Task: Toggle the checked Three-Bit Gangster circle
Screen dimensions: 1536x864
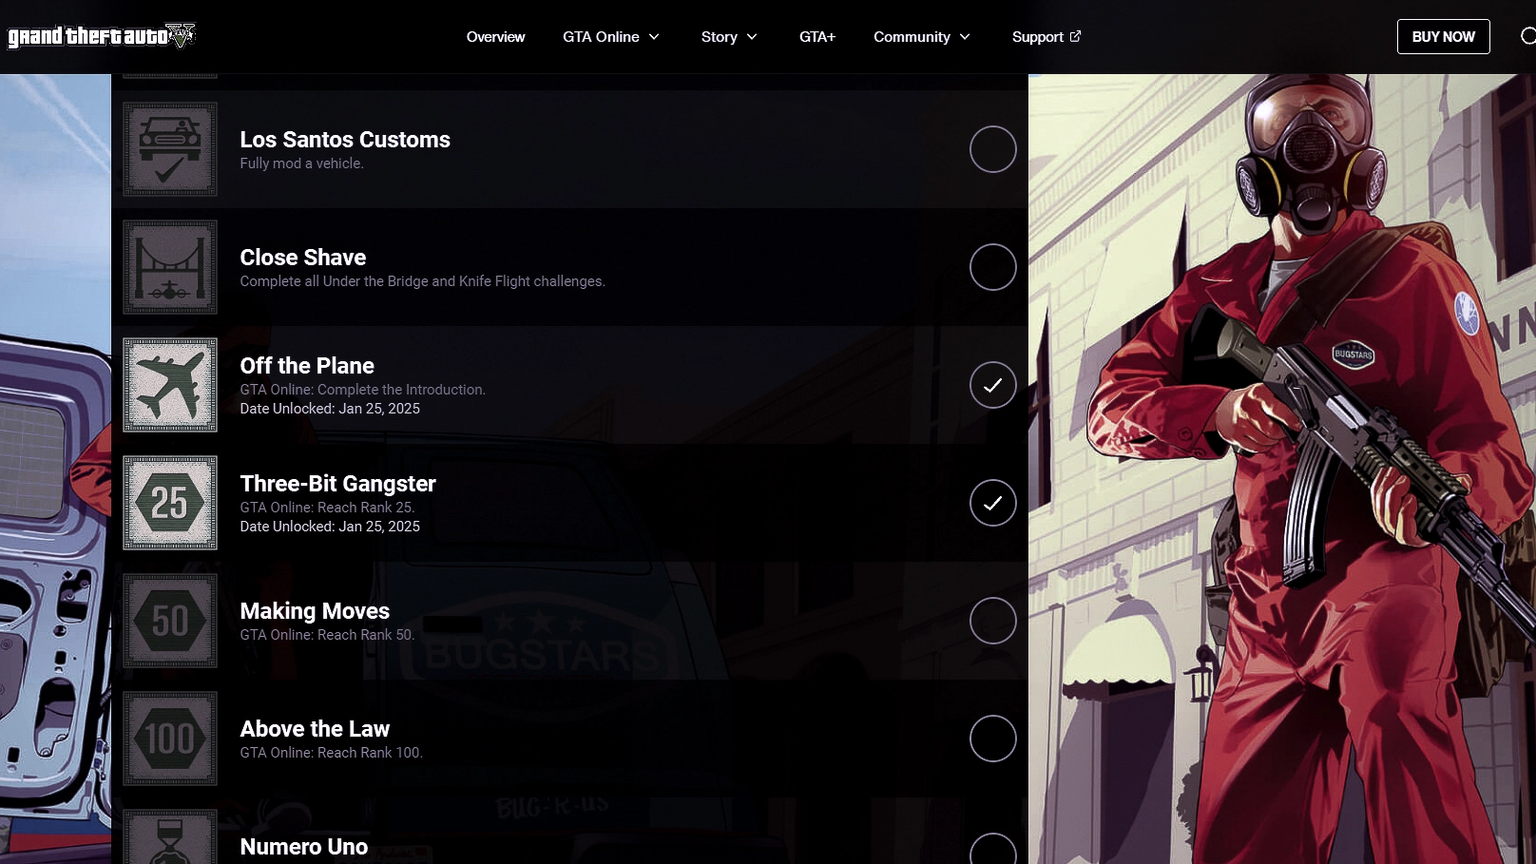Action: pos(993,503)
